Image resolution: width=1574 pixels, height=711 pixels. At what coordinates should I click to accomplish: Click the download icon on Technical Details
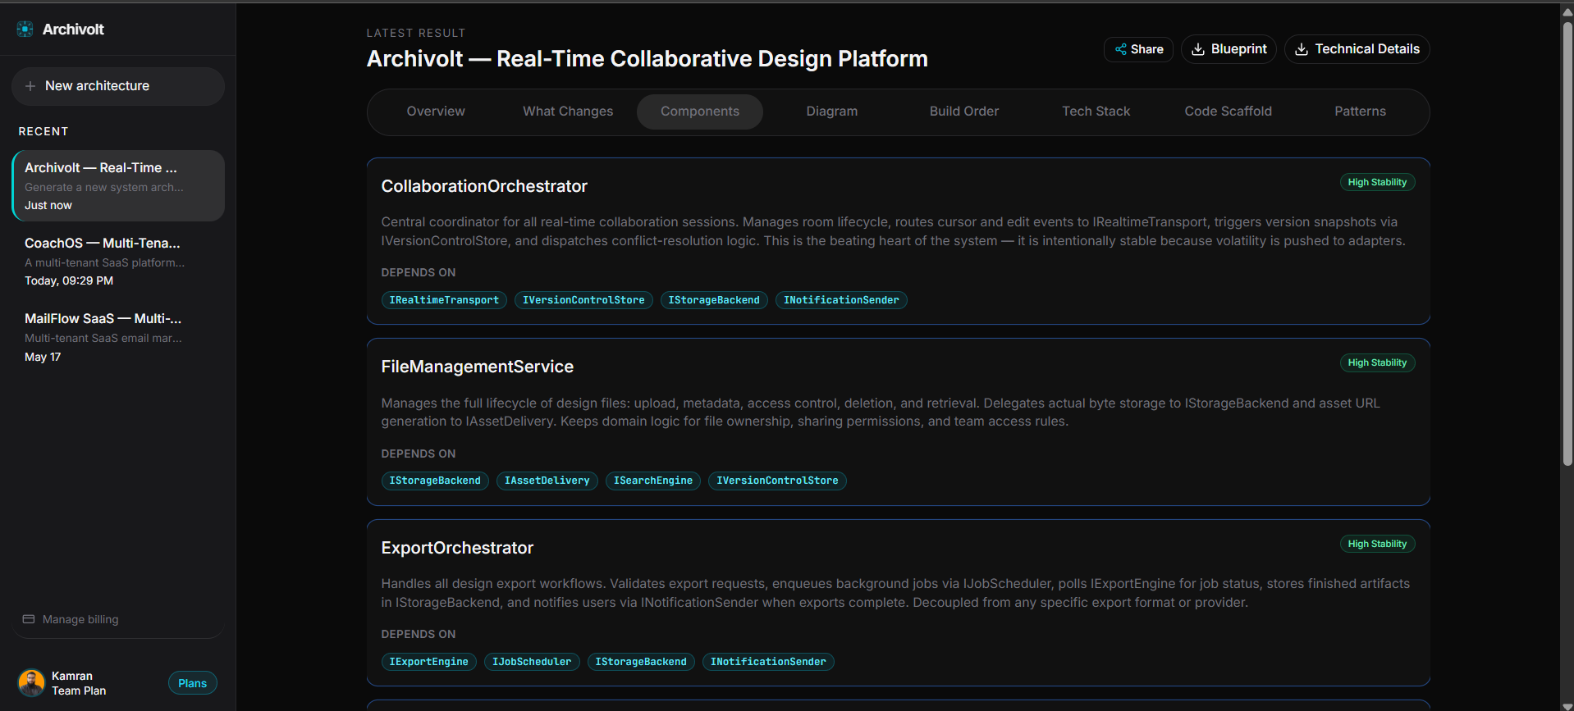point(1302,49)
